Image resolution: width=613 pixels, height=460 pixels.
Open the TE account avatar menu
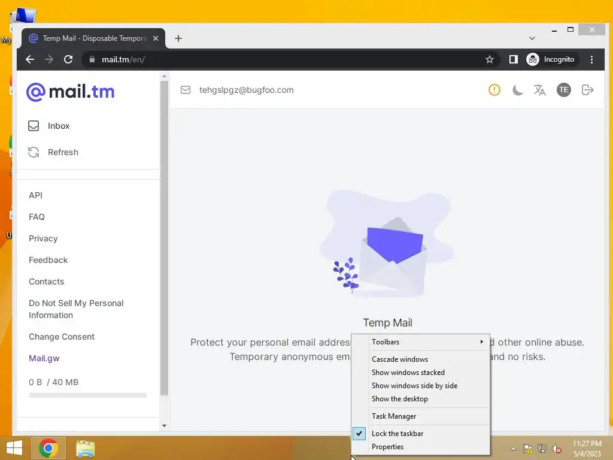click(x=563, y=90)
